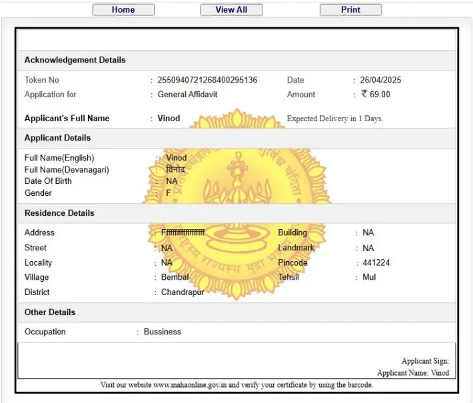Click the Other Details heading
The image size is (473, 403).
point(50,312)
